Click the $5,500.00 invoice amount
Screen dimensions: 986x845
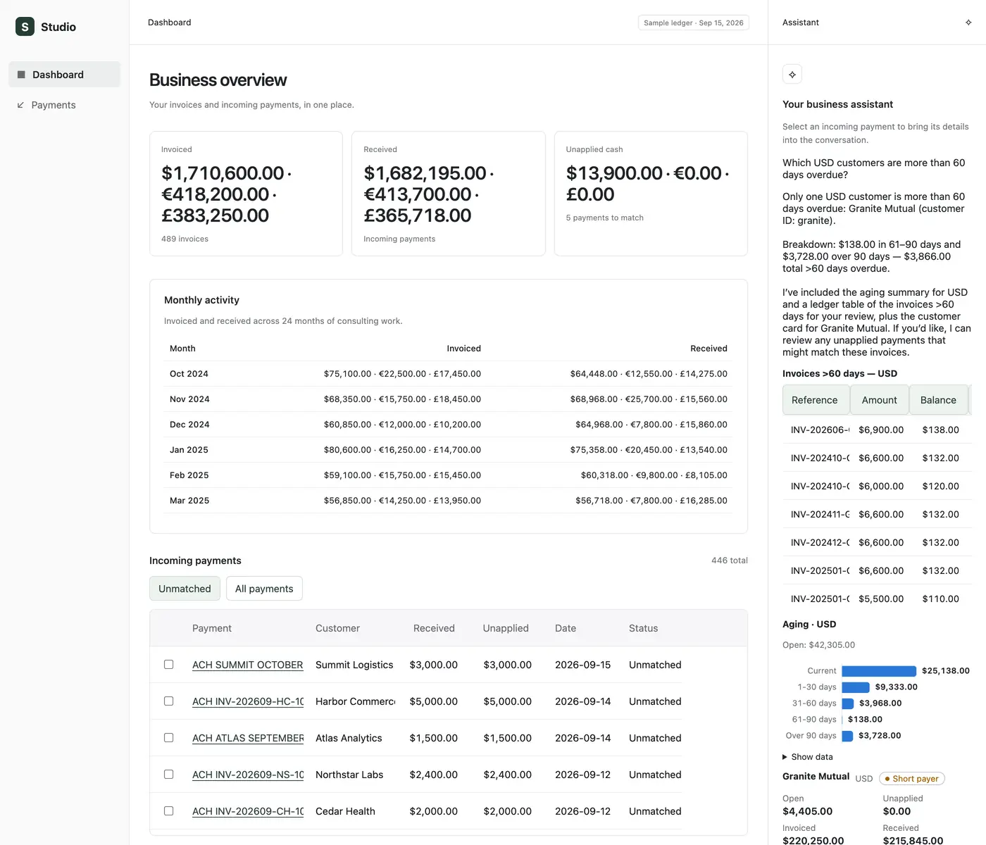[x=881, y=599]
